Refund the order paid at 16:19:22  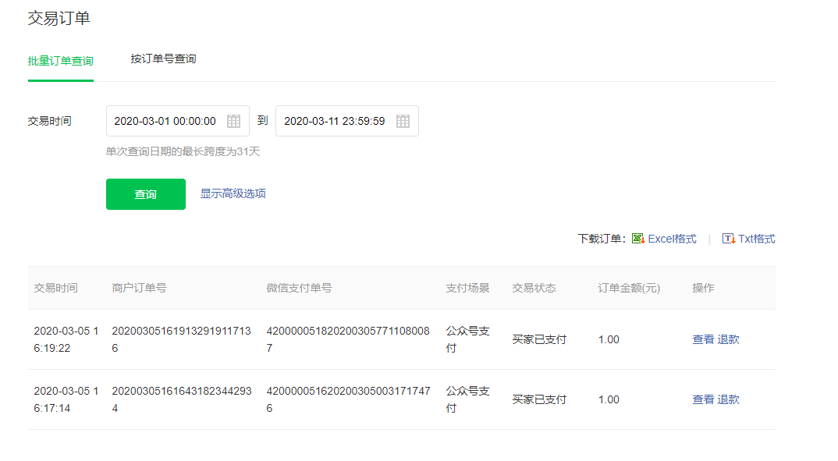[x=729, y=339]
